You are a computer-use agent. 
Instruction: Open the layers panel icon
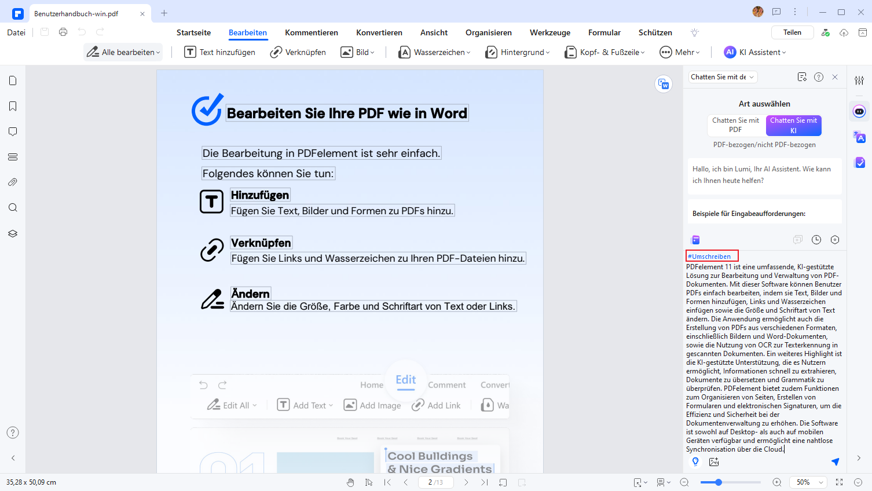pos(13,233)
